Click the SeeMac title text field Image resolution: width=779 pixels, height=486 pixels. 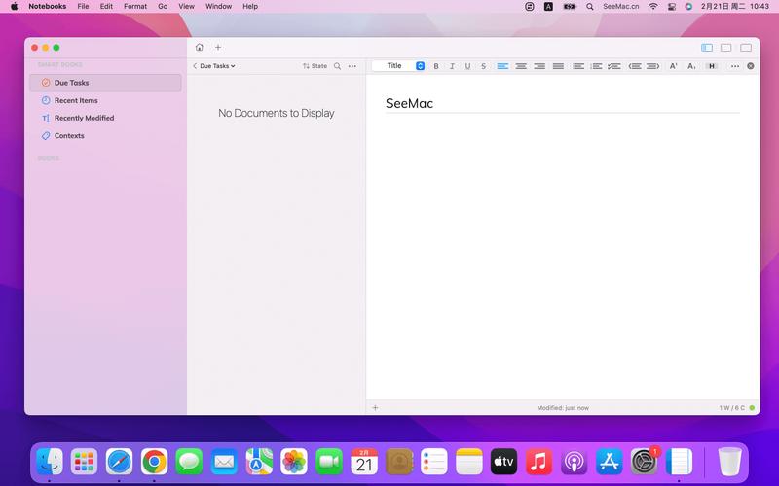[563, 103]
